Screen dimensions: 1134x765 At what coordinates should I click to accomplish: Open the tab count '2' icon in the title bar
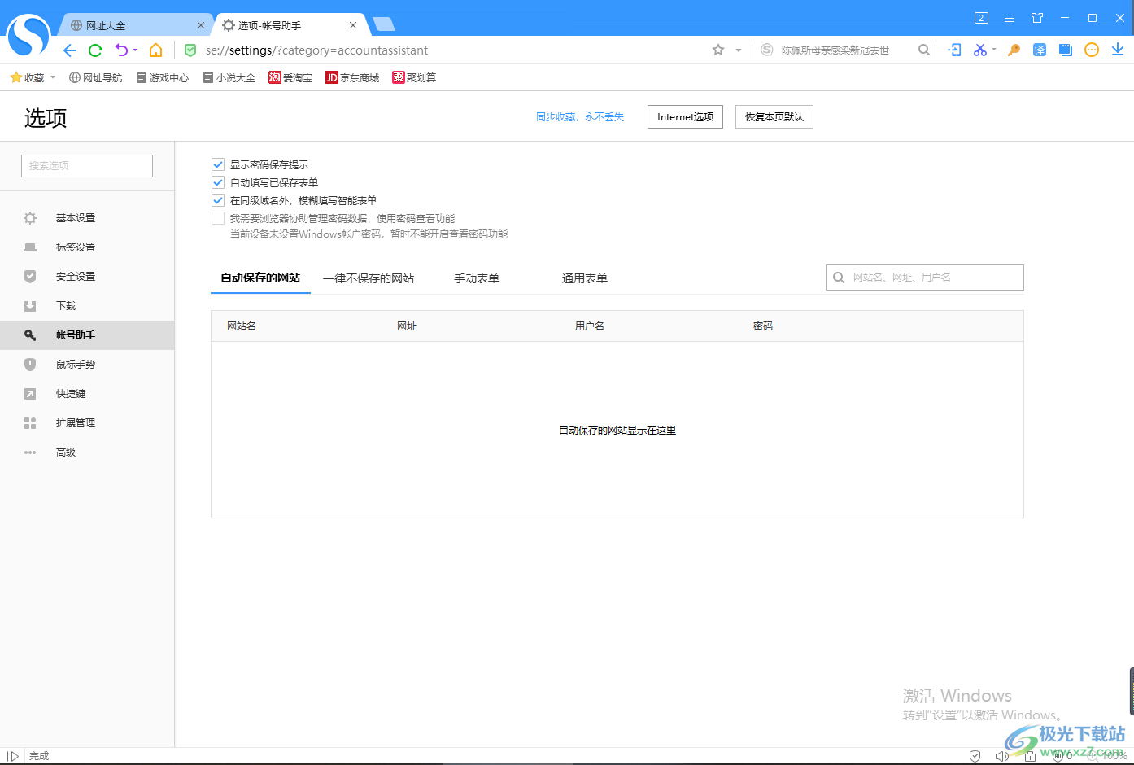pos(981,18)
